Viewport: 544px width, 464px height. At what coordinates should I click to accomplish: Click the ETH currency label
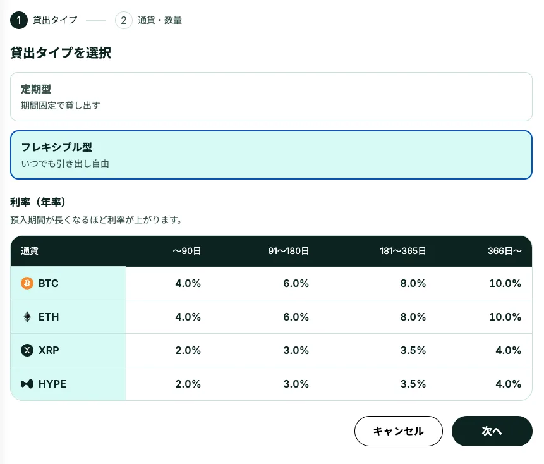(49, 317)
